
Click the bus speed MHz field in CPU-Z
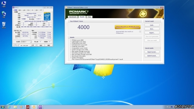[x=25, y=36]
